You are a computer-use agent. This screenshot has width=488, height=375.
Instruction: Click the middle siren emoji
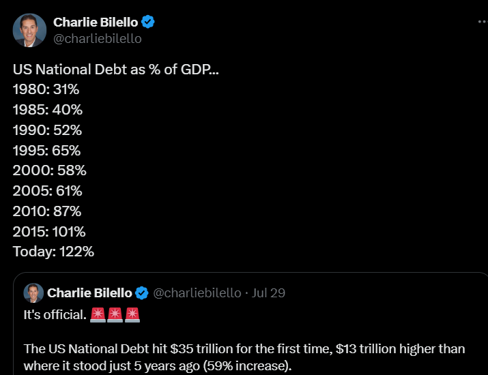[114, 316]
